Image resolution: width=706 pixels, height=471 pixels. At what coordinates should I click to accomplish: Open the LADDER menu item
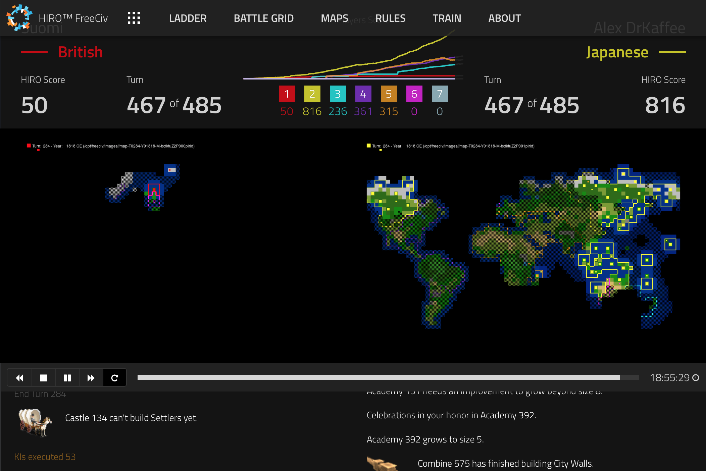(x=188, y=18)
